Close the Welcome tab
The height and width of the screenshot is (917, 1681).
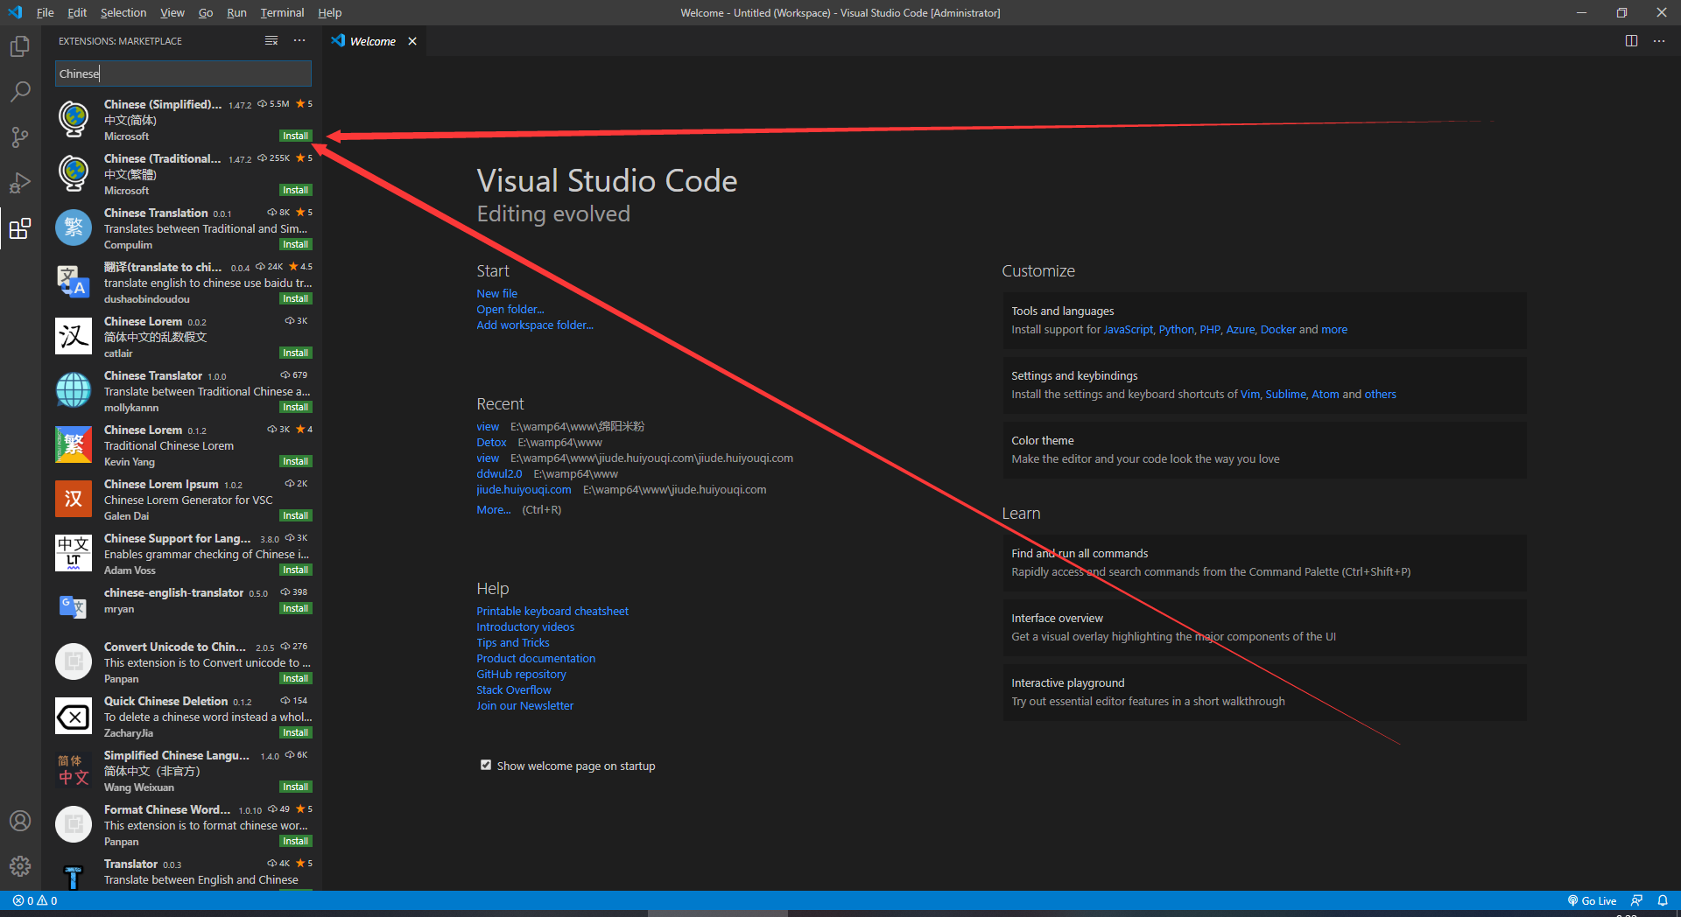tap(412, 41)
